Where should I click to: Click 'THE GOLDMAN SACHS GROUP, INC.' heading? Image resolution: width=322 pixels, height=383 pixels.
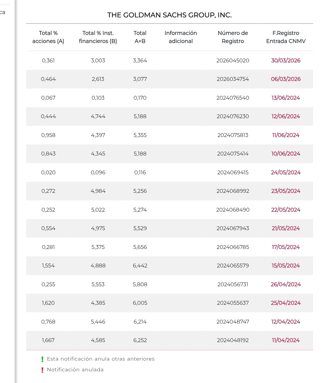click(169, 15)
